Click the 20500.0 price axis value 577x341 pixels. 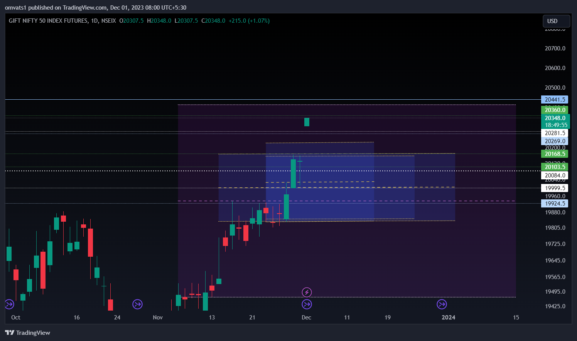(555, 88)
